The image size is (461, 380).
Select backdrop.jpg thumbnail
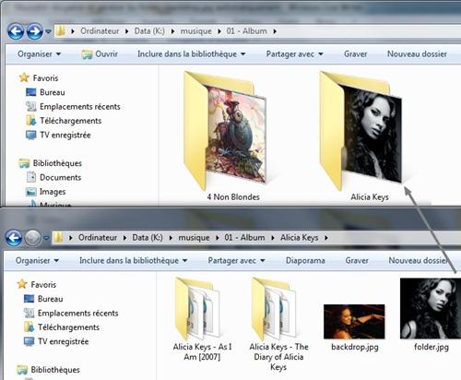tap(354, 322)
